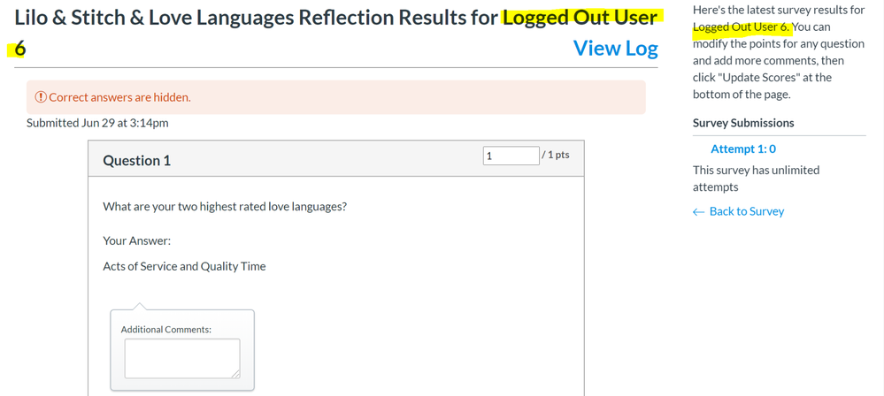This screenshot has width=884, height=396.
Task: Click the love languages question text
Action: click(x=225, y=207)
